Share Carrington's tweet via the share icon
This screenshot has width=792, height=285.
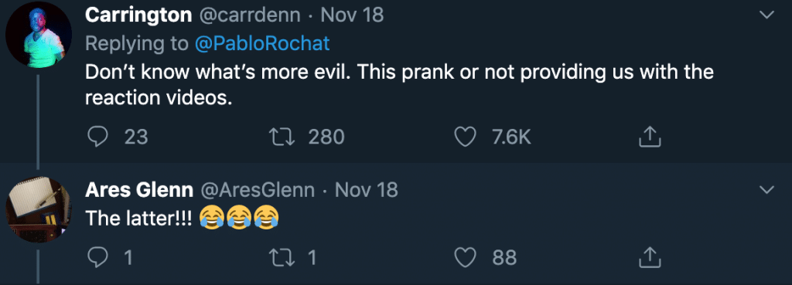point(650,137)
